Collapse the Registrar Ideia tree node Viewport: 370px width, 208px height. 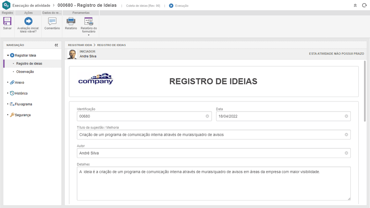8,55
